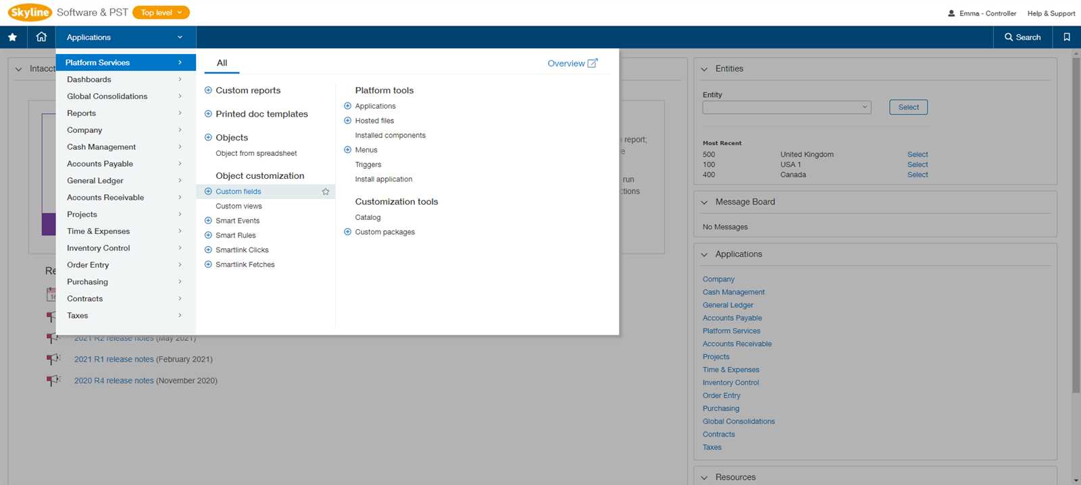Select the USA 1 entity link
1081x485 pixels.
point(917,165)
